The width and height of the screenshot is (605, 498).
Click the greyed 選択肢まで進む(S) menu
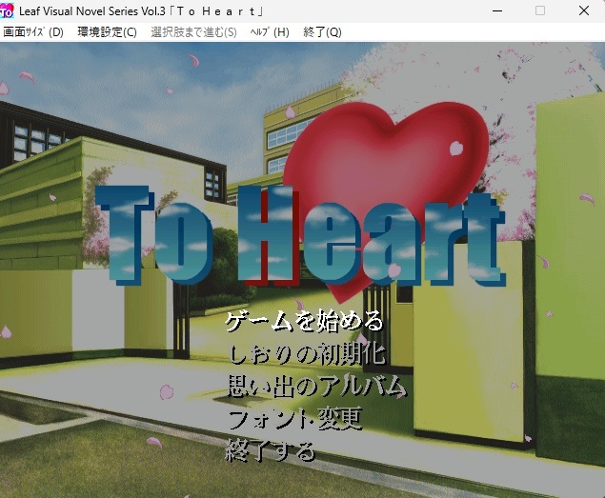(193, 32)
